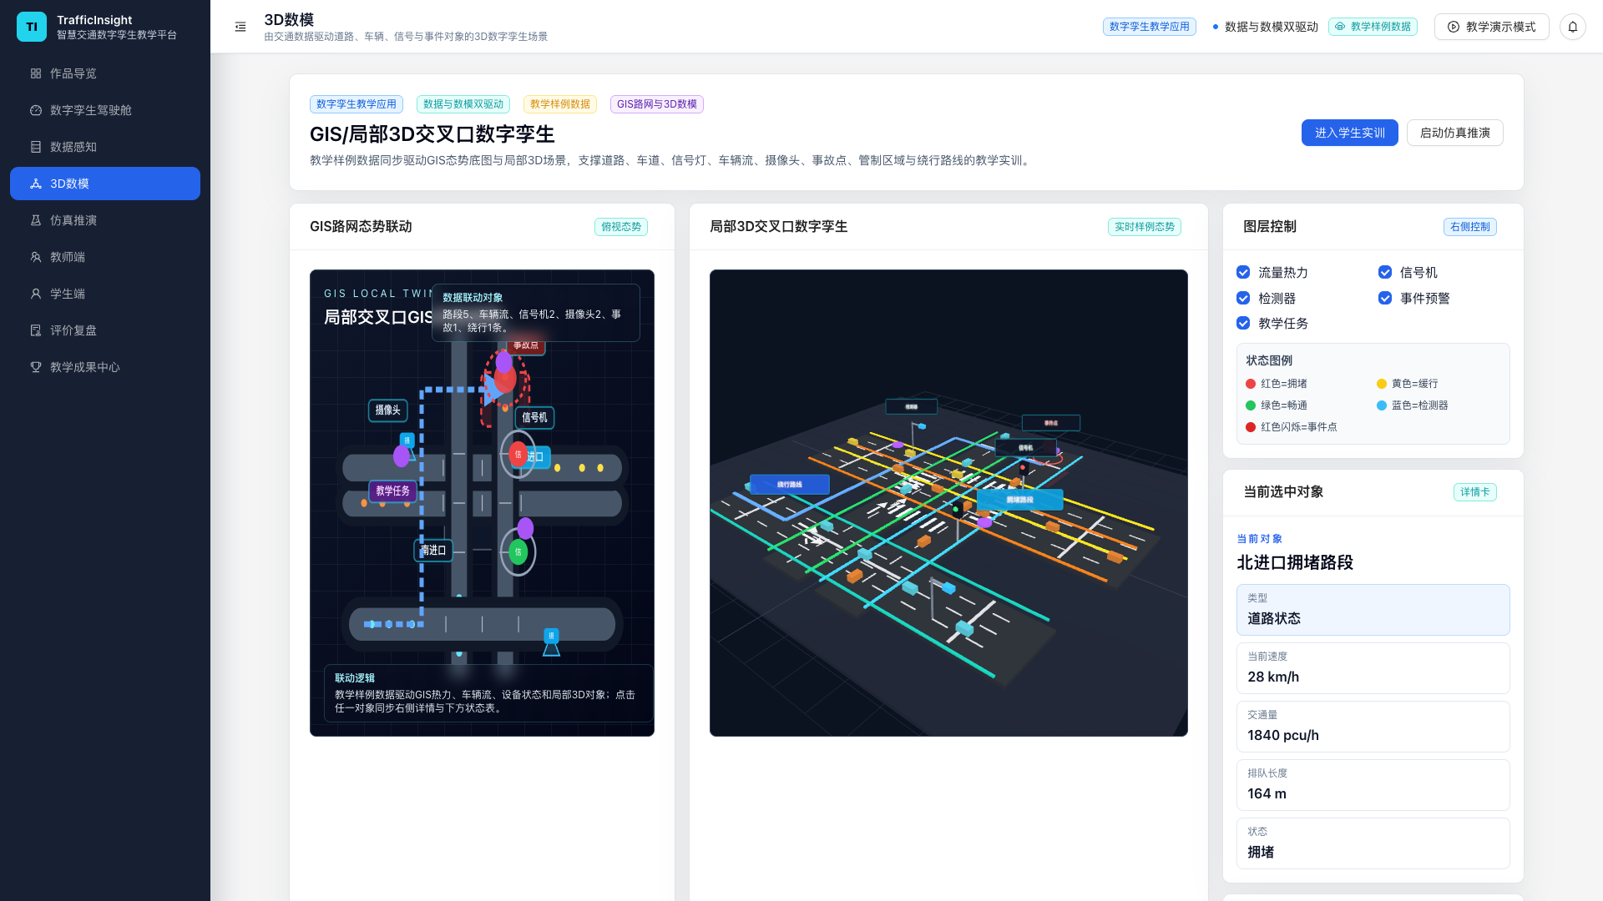
Task: Click the red 红色=拥堵 legend dot
Action: click(x=1251, y=384)
